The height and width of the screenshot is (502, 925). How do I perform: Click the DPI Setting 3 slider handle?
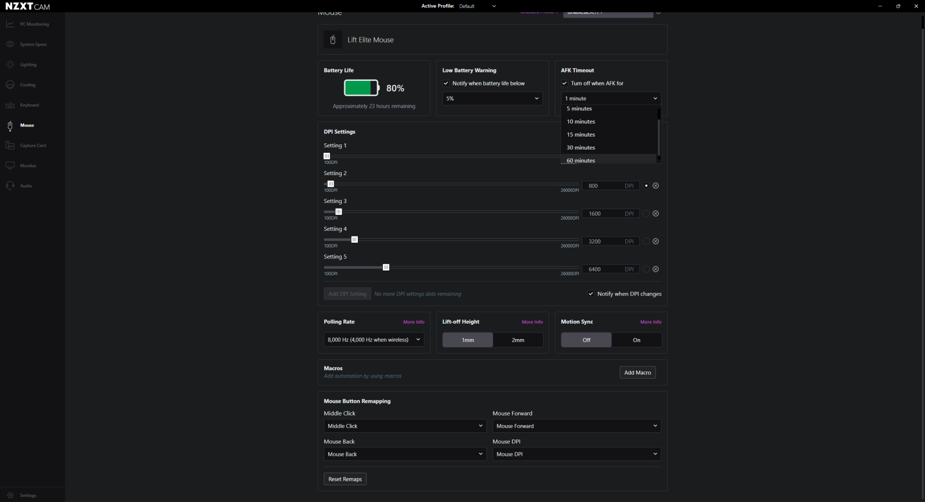point(338,212)
